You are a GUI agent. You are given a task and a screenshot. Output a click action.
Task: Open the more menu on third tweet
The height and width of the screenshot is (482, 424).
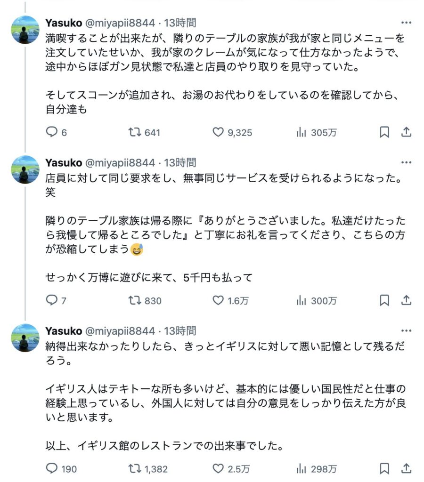(x=406, y=331)
